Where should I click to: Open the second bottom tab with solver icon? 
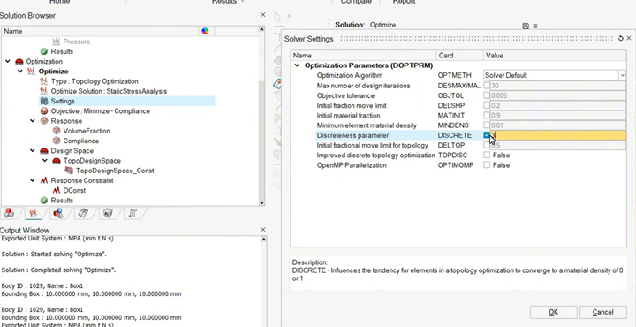point(34,213)
